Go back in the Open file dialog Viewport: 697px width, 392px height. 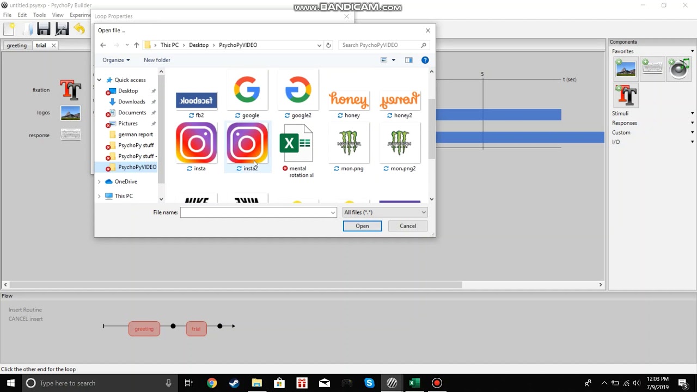[x=103, y=45]
